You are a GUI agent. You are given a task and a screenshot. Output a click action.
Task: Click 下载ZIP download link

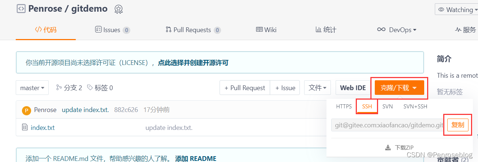(399, 147)
